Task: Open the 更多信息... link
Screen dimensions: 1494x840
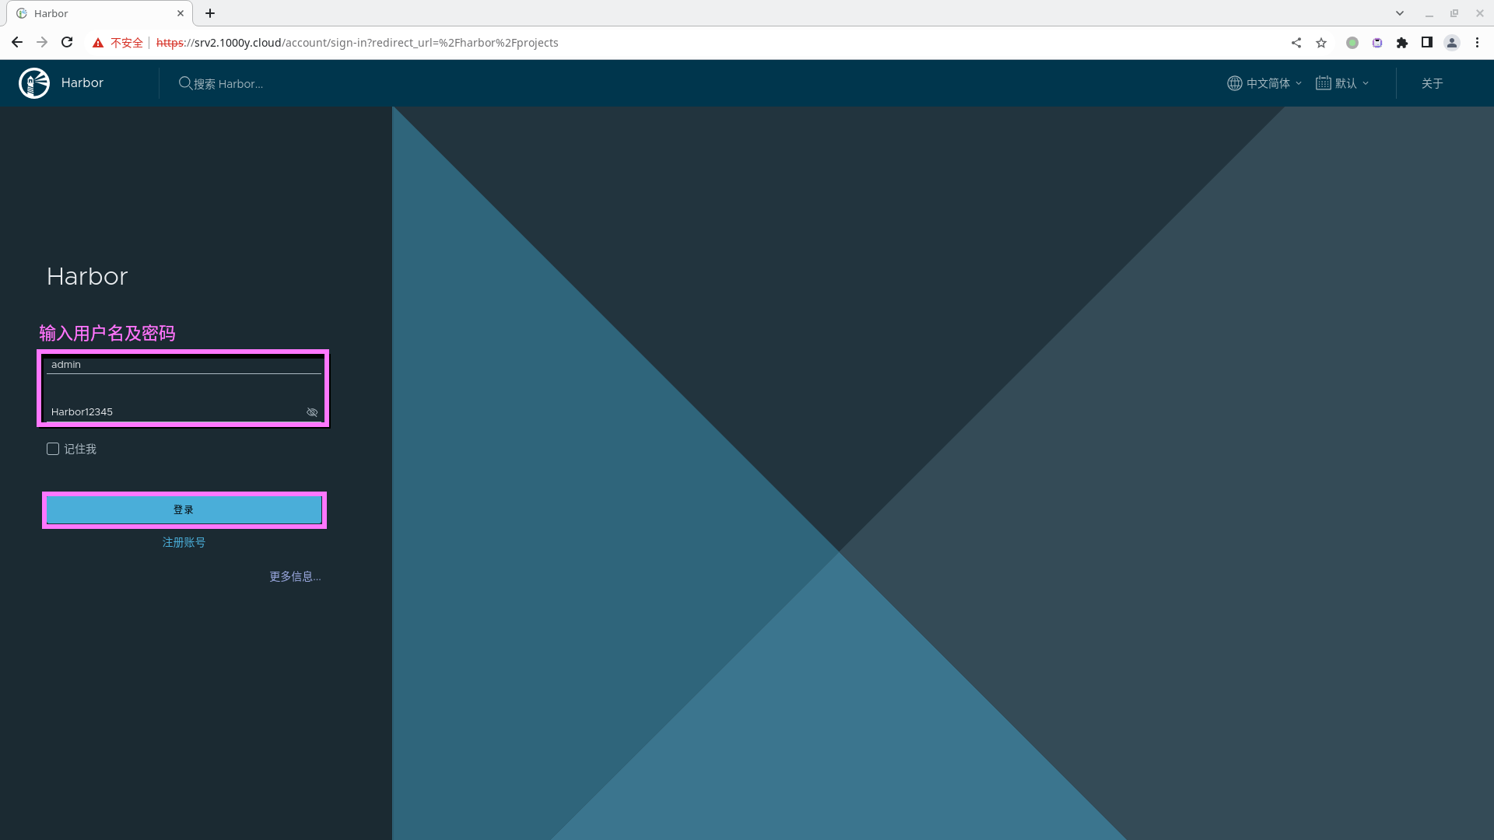Action: click(x=295, y=576)
